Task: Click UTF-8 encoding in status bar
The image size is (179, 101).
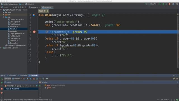Action: 167,100
